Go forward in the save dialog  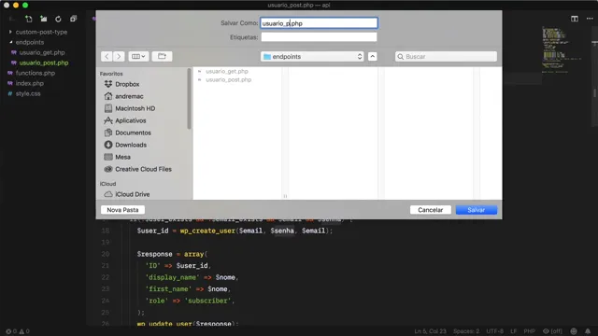pyautogui.click(x=119, y=56)
